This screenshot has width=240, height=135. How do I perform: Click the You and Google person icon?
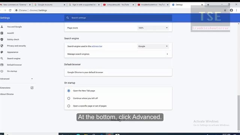(x=2, y=27)
